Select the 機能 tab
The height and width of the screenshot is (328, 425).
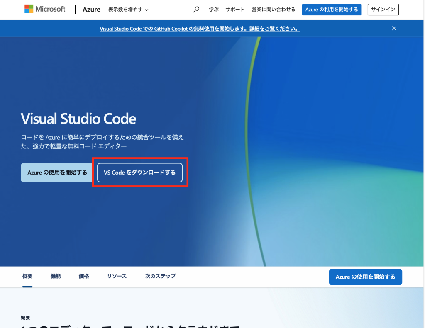click(x=56, y=276)
